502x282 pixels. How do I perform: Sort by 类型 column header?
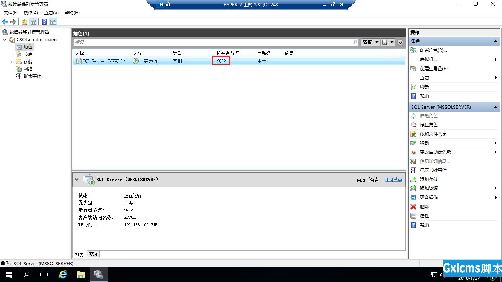(x=193, y=53)
